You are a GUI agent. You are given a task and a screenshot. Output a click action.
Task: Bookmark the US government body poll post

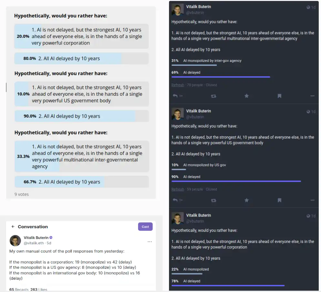(279, 200)
